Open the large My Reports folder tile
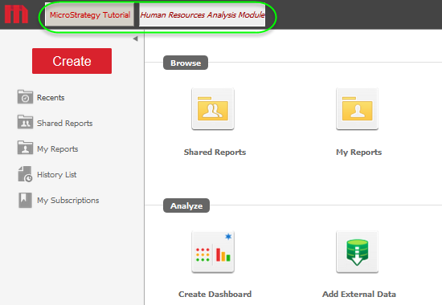Image resolution: width=442 pixels, height=305 pixels. [357, 109]
